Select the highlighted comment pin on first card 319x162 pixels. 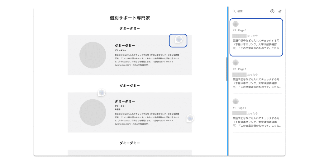click(178, 39)
